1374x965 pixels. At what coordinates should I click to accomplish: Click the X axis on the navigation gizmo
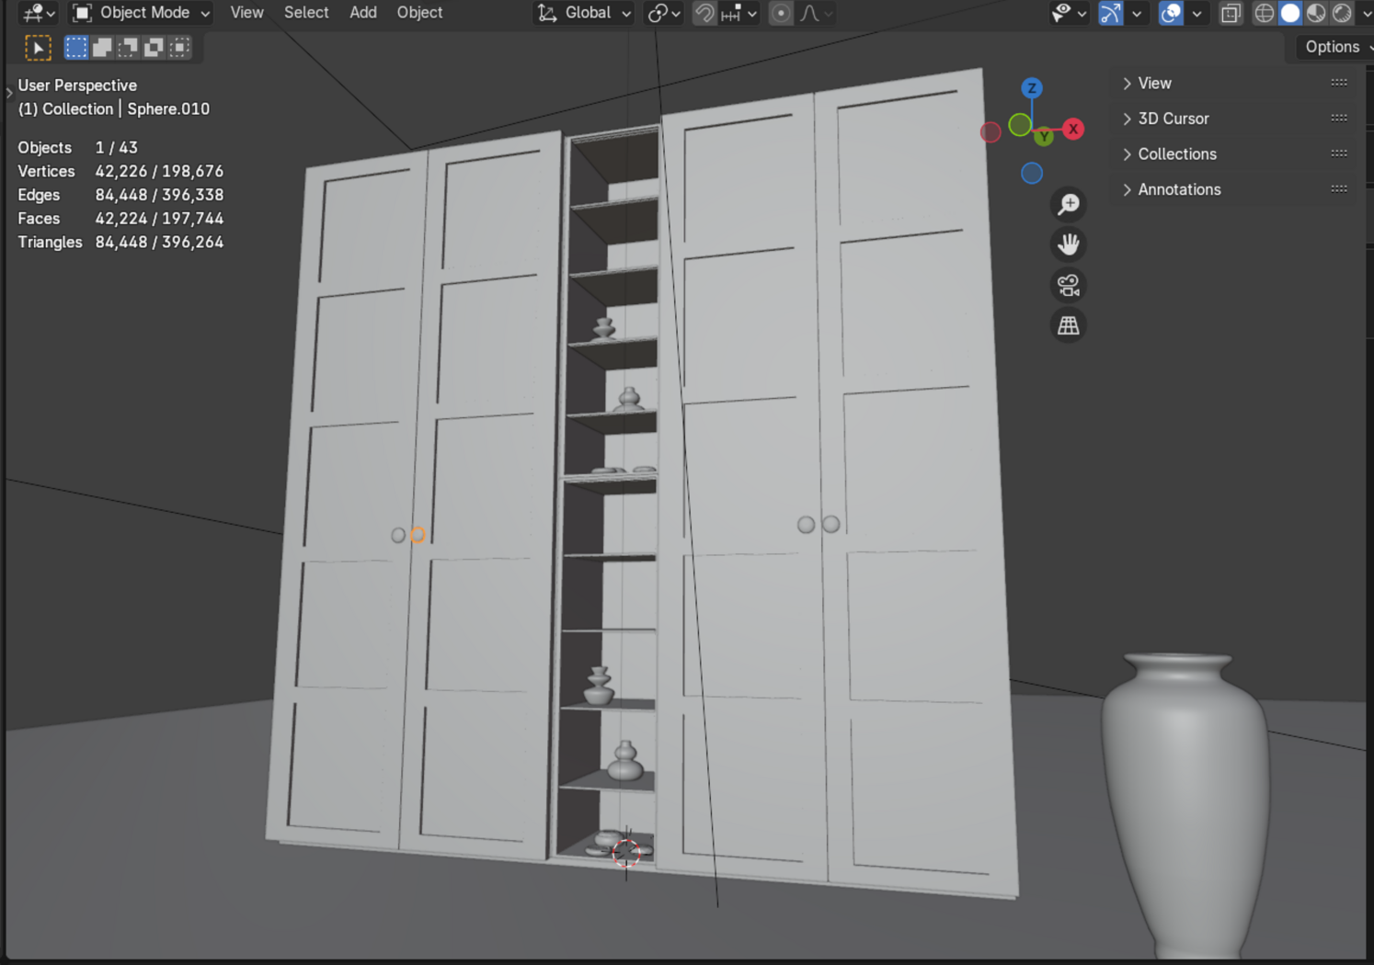click(1073, 129)
